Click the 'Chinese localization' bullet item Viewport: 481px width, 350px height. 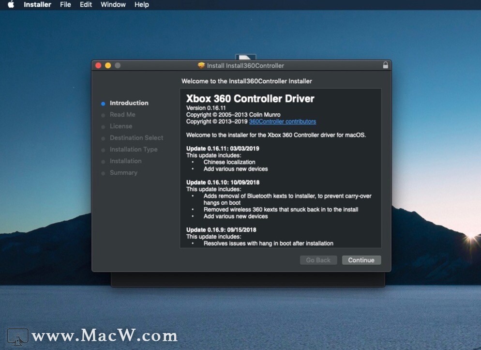coord(229,162)
